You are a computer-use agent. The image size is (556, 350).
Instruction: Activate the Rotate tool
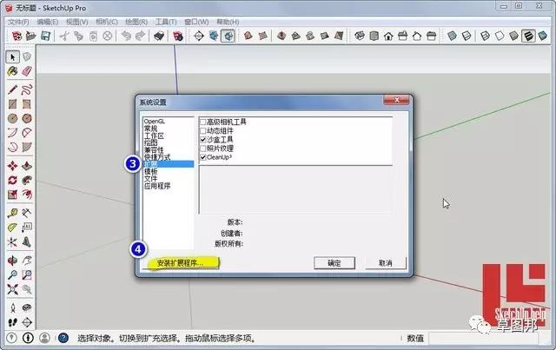(x=13, y=180)
